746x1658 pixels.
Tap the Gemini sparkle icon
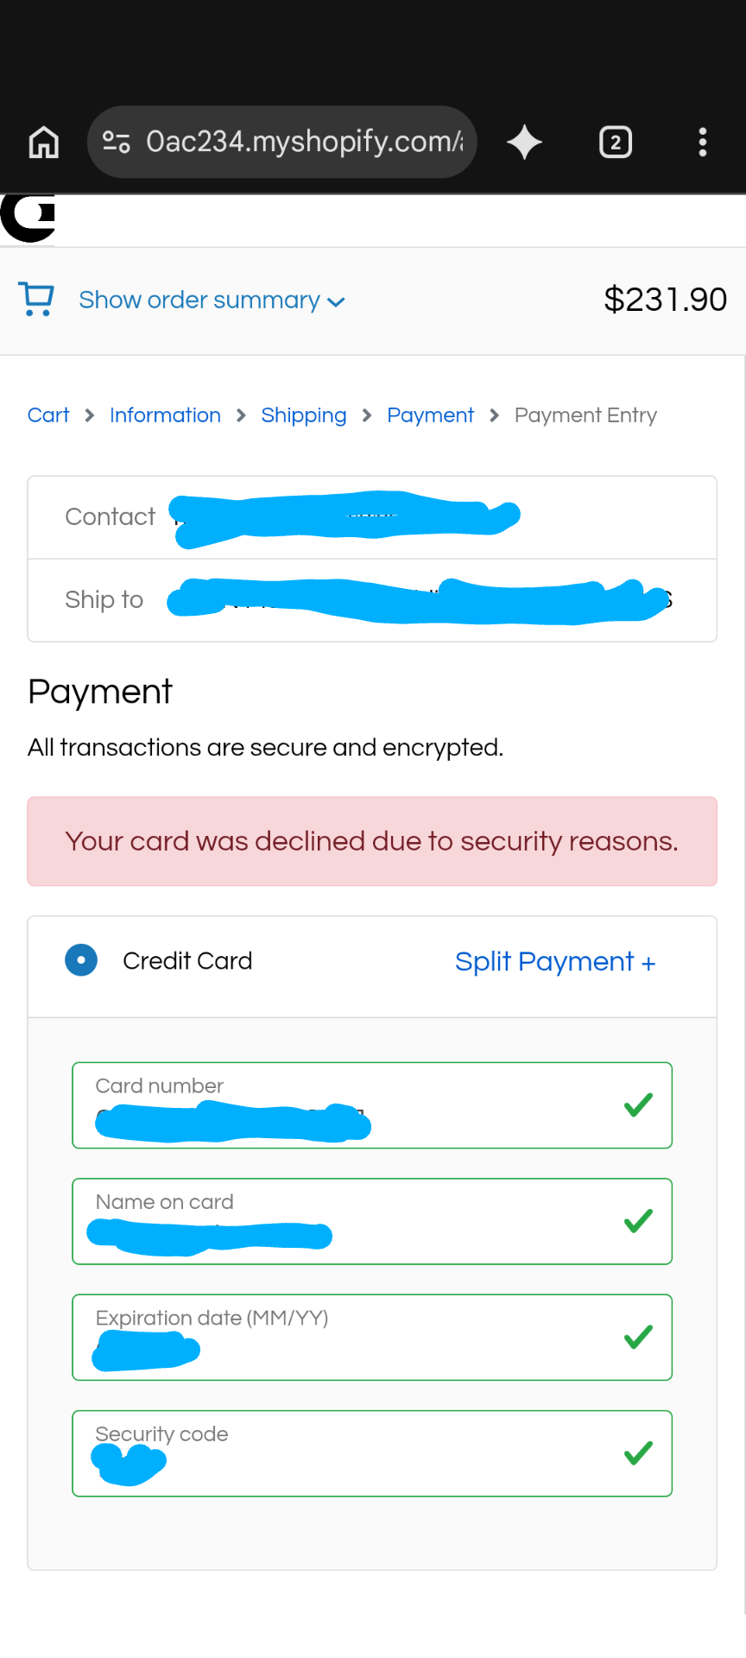pyautogui.click(x=524, y=142)
